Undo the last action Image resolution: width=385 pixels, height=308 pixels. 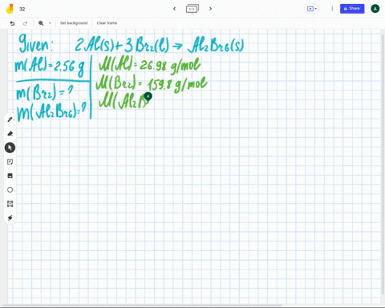12,23
